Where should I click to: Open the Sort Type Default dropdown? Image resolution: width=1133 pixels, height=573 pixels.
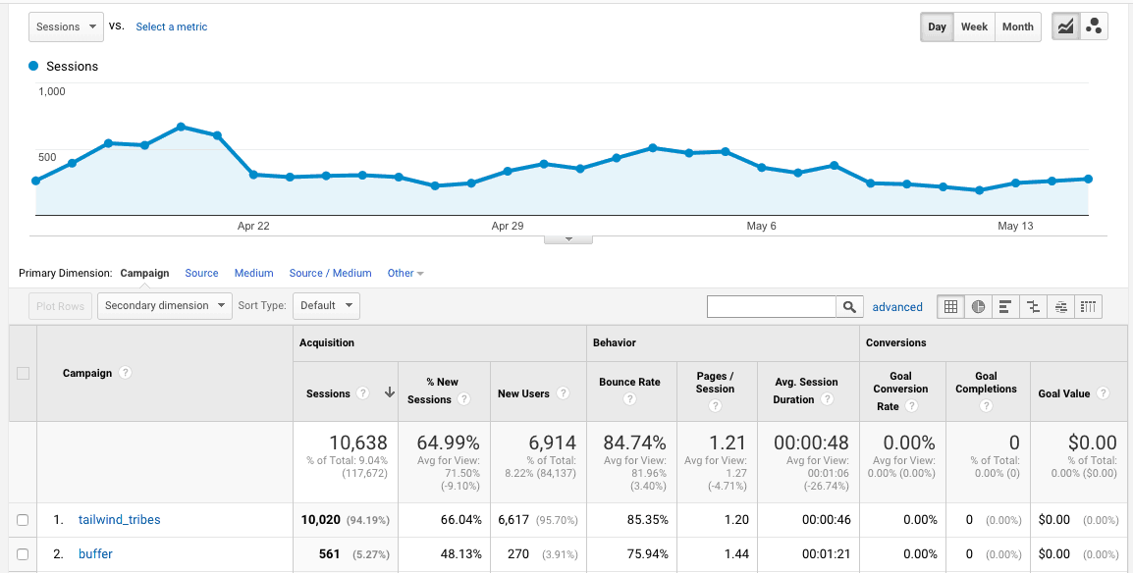(x=326, y=305)
